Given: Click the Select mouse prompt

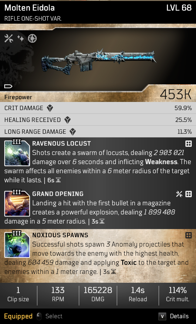Looking at the screenshot, I should [x=49, y=316].
